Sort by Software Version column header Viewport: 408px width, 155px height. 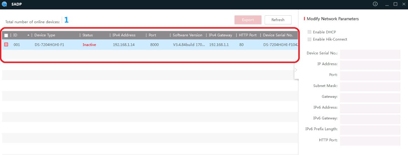[187, 35]
